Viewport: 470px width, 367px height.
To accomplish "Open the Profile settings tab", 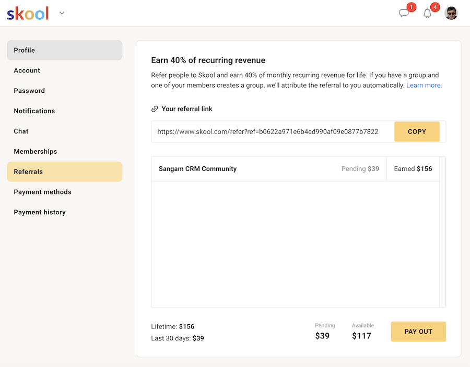I will 64,50.
